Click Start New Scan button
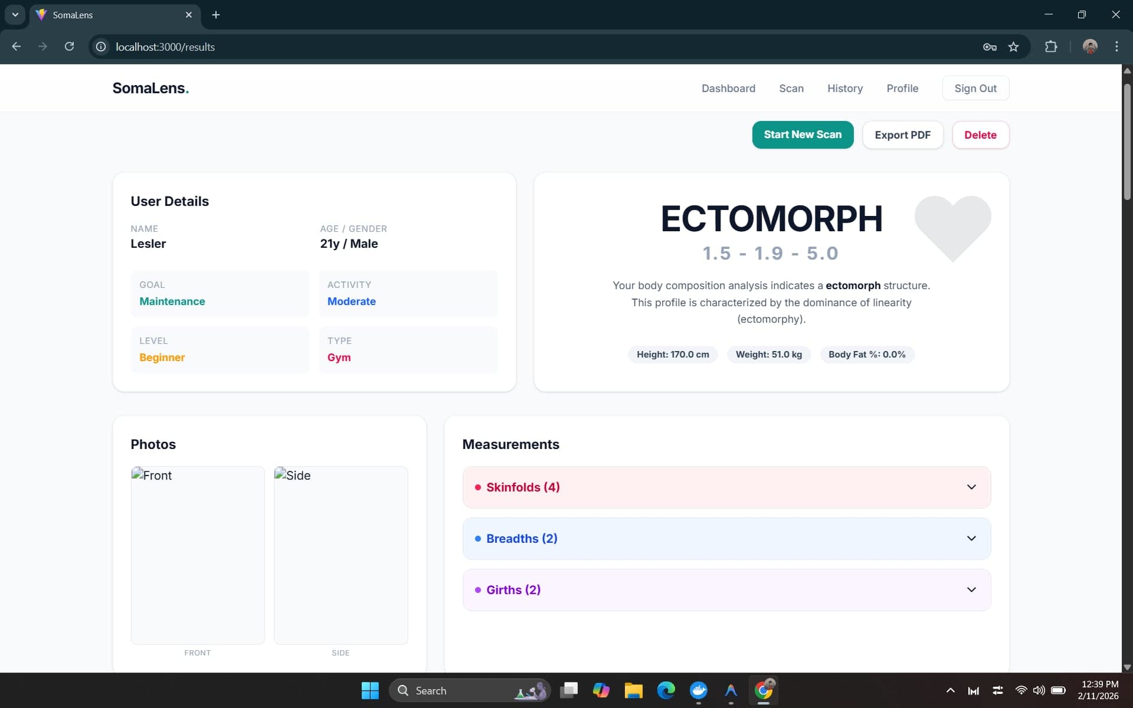1133x708 pixels. 803,135
